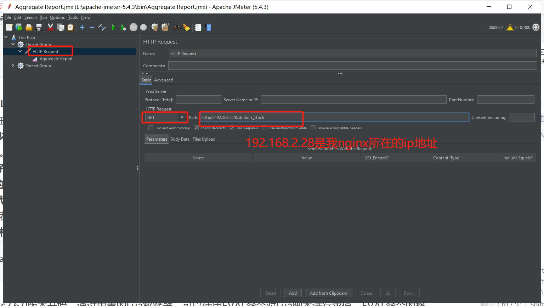The width and height of the screenshot is (544, 306).
Task: Click the Add parameter button
Action: (293, 293)
